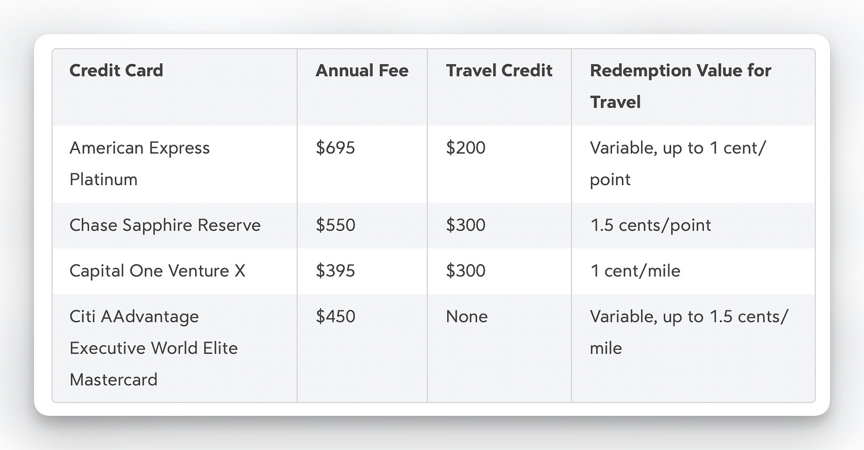Click the Chase Sapphire Reserve cell
864x450 pixels.
click(x=165, y=225)
